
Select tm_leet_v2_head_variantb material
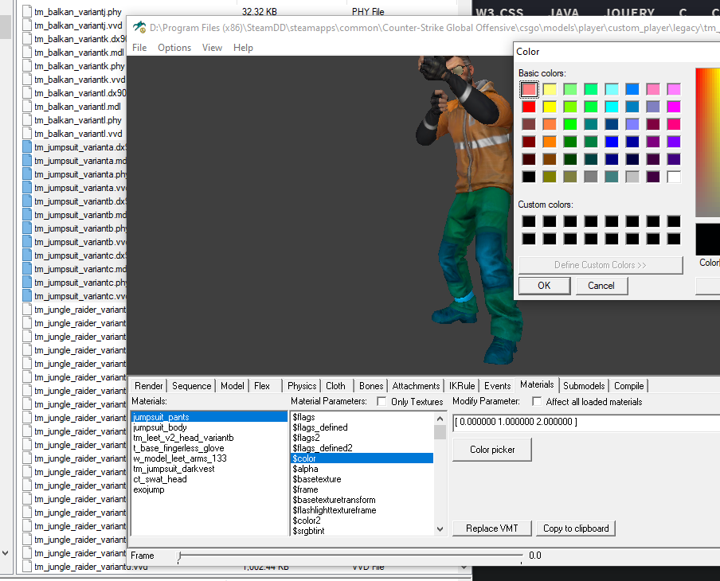[x=209, y=438]
